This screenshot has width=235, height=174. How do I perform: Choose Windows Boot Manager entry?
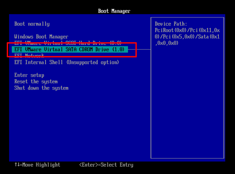(x=41, y=37)
